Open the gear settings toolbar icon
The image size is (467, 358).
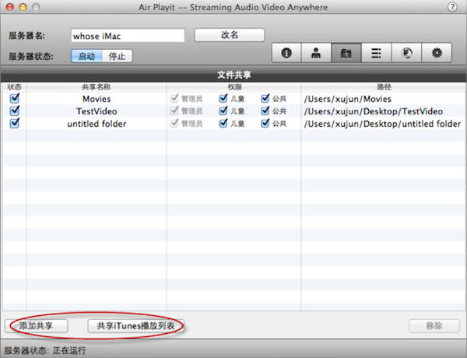[x=437, y=53]
